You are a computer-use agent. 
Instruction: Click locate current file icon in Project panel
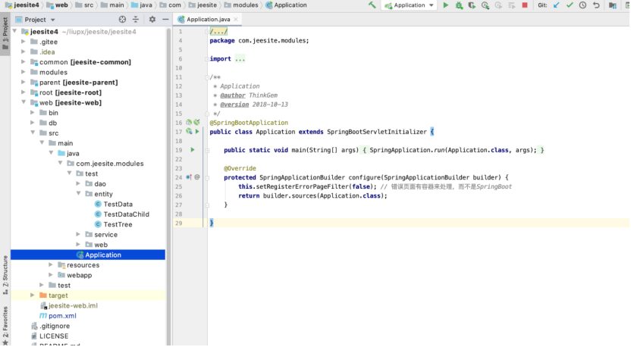pyautogui.click(x=122, y=19)
